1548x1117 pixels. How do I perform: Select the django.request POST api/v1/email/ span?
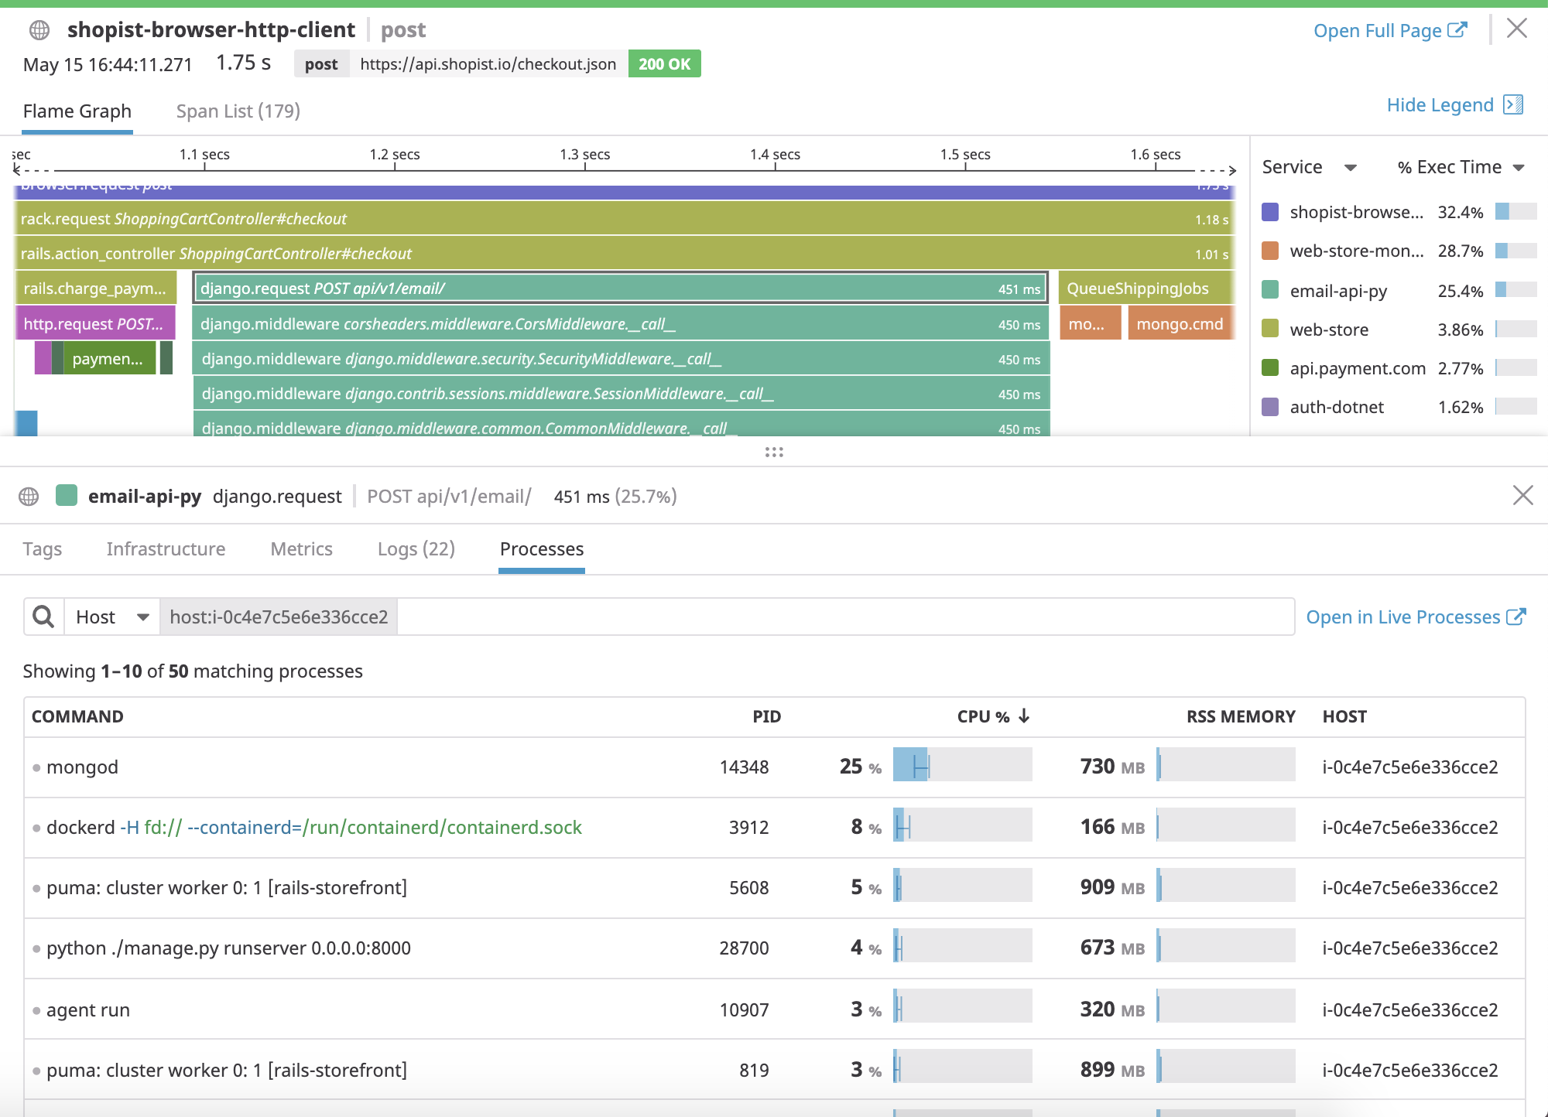[619, 288]
